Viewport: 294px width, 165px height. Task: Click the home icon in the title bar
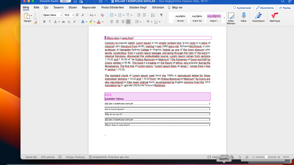(x=75, y=1)
